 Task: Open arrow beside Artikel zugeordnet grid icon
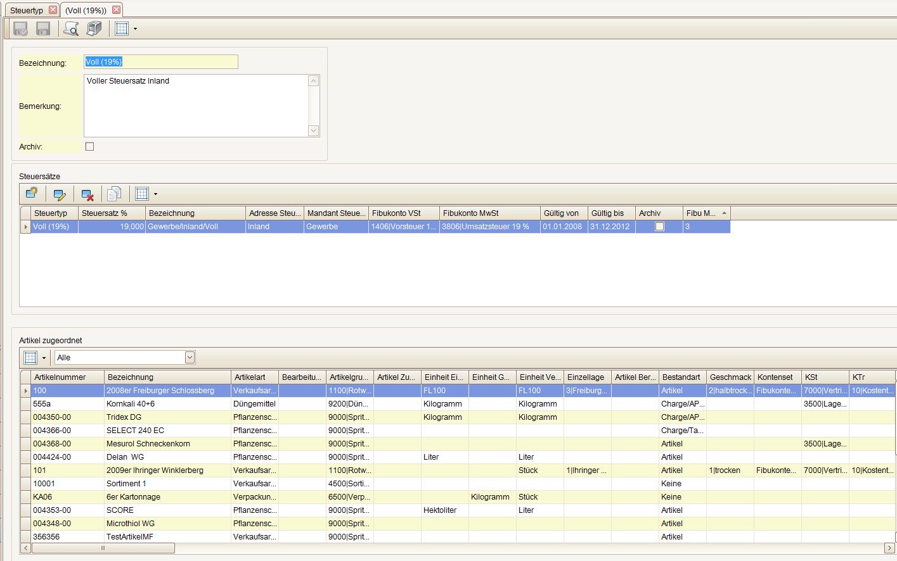click(x=44, y=358)
